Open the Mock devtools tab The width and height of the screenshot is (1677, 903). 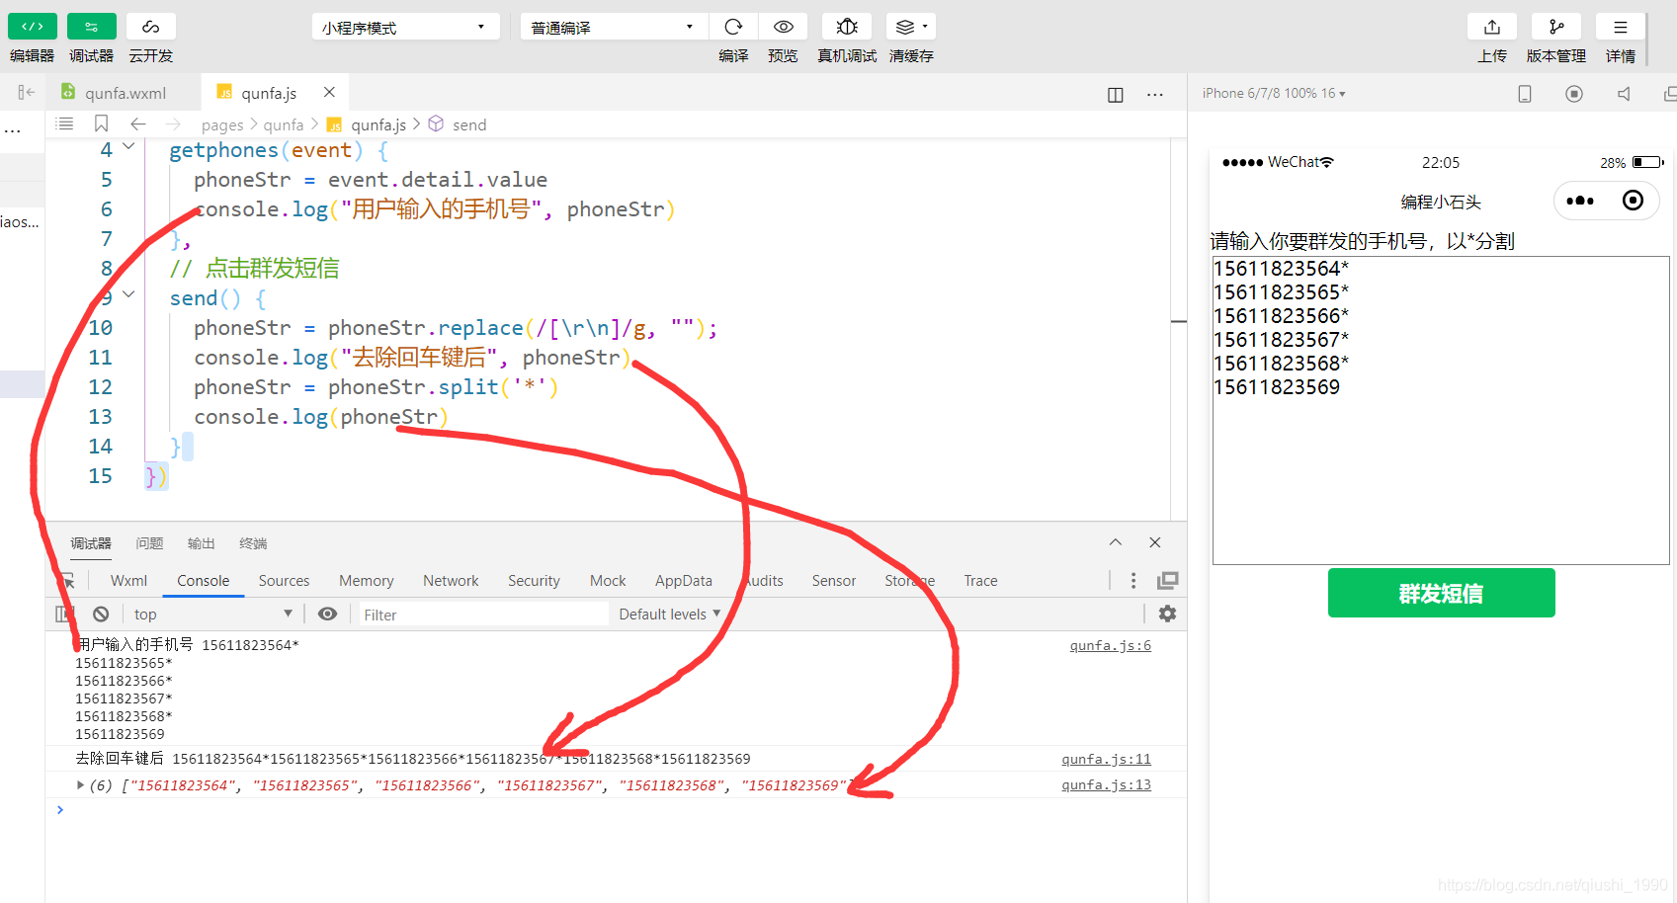(x=608, y=581)
